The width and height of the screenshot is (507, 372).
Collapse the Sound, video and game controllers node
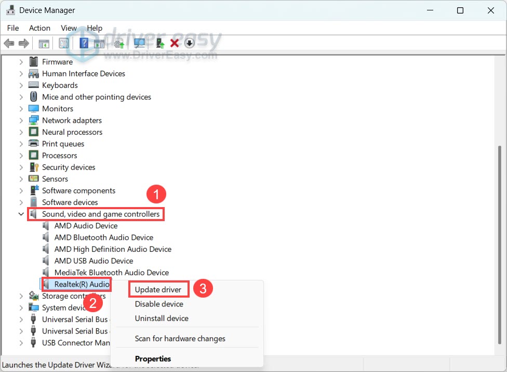pyautogui.click(x=21, y=214)
